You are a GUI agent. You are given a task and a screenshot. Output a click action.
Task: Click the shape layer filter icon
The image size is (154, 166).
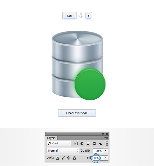tap(94, 144)
